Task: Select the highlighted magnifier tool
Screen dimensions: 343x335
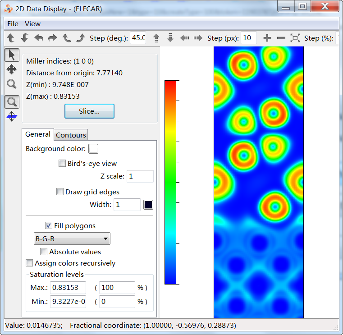Action: [12, 102]
